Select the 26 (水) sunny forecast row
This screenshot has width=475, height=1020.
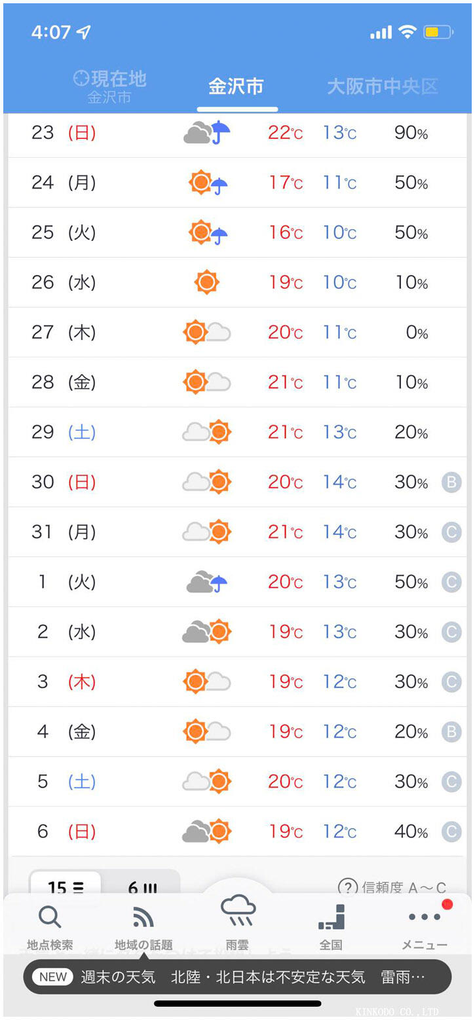click(237, 282)
